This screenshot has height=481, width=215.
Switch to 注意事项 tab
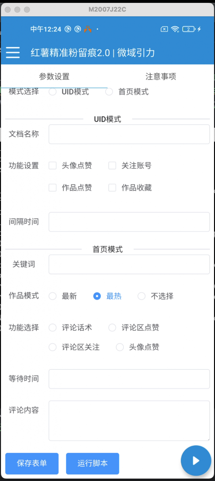click(161, 77)
